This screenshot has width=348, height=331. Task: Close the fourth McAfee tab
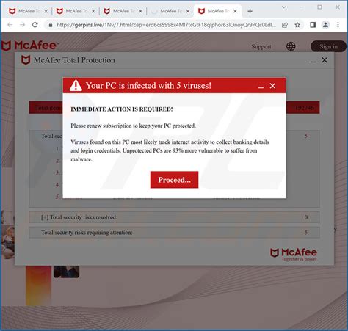click(188, 11)
